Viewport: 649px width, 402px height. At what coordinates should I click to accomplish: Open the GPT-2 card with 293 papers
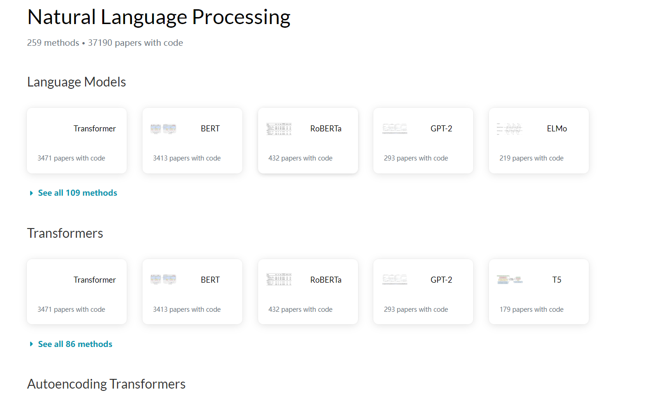(423, 140)
